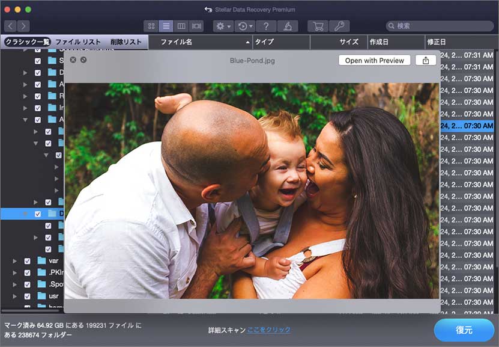Toggle the checkbox next to var folder
Viewport: 499px width, 347px height.
pyautogui.click(x=27, y=261)
